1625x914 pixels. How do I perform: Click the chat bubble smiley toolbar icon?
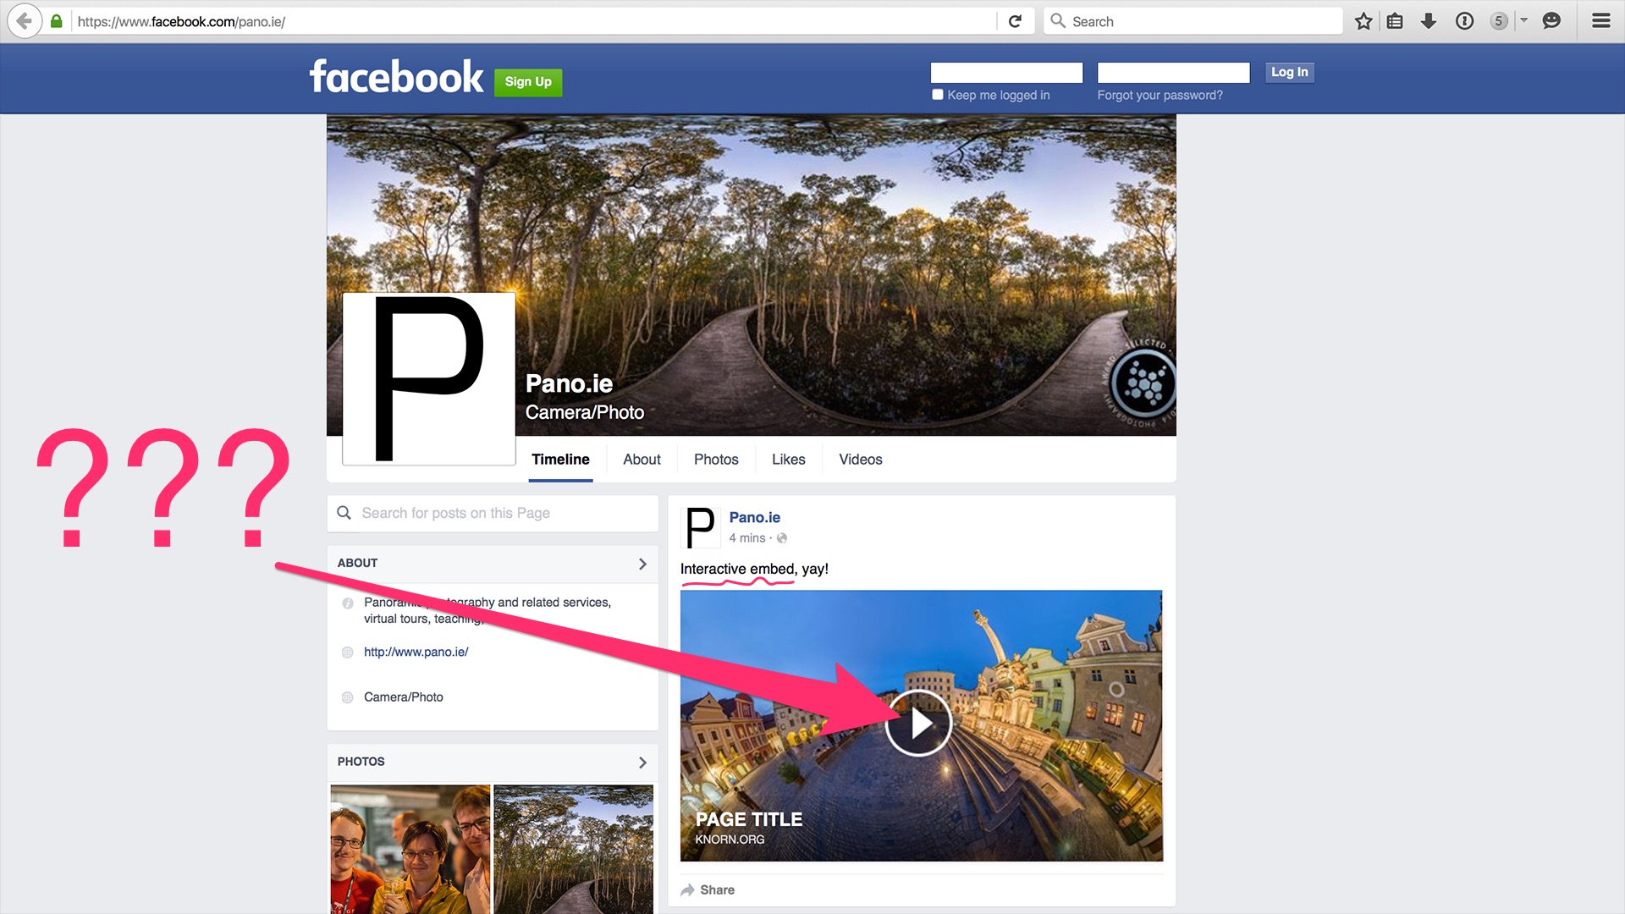coord(1551,21)
